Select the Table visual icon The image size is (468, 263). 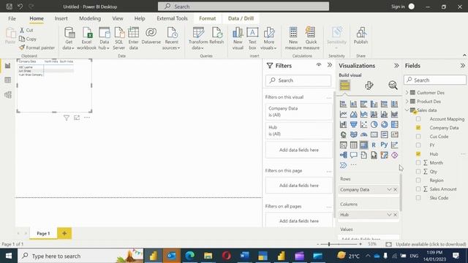[353, 145]
